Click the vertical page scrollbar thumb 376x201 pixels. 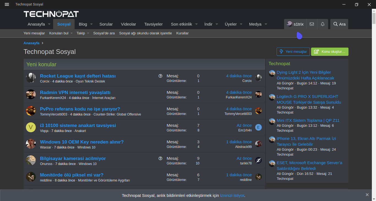374,18
